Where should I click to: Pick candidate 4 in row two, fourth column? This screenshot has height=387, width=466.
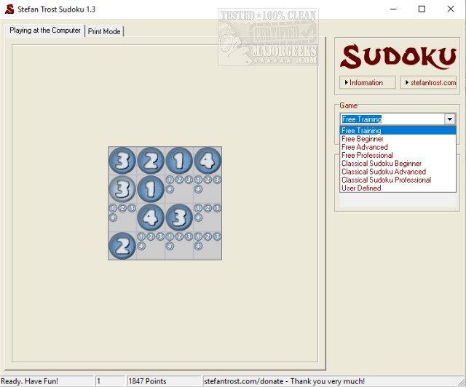[198, 189]
